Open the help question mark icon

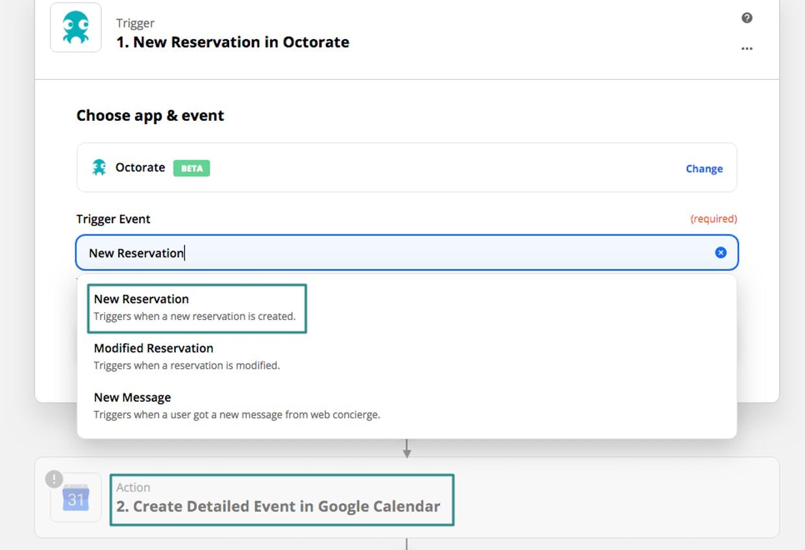coord(747,18)
